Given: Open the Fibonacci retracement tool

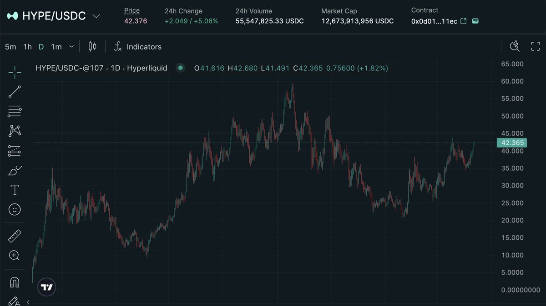Looking at the screenshot, I should pos(15,111).
